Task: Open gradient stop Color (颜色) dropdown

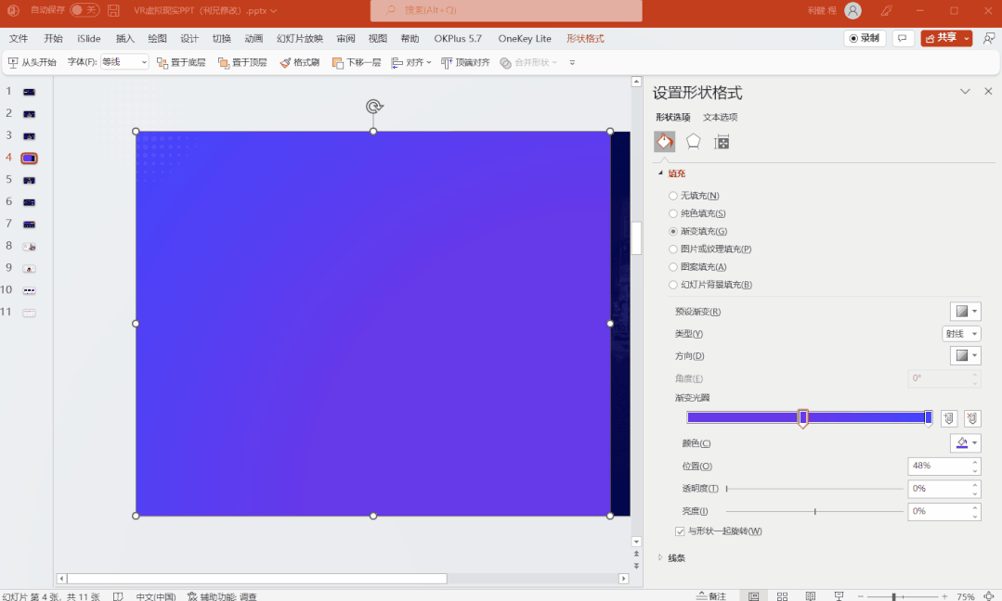Action: pyautogui.click(x=965, y=442)
